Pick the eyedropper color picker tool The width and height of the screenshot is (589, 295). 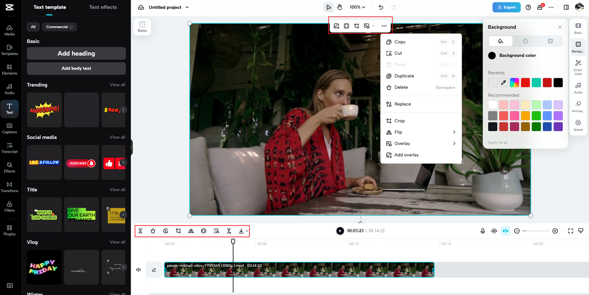(x=503, y=82)
